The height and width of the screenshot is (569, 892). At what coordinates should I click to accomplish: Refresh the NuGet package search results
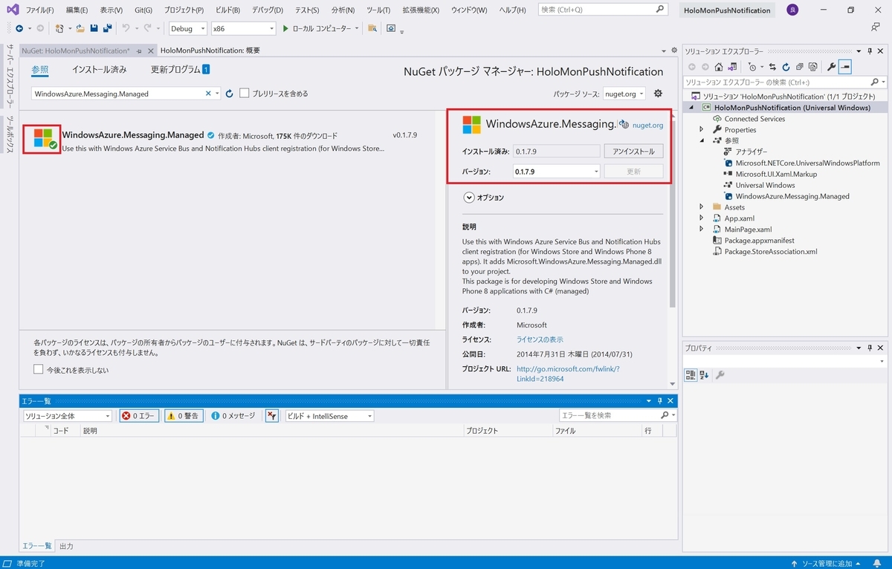(230, 94)
